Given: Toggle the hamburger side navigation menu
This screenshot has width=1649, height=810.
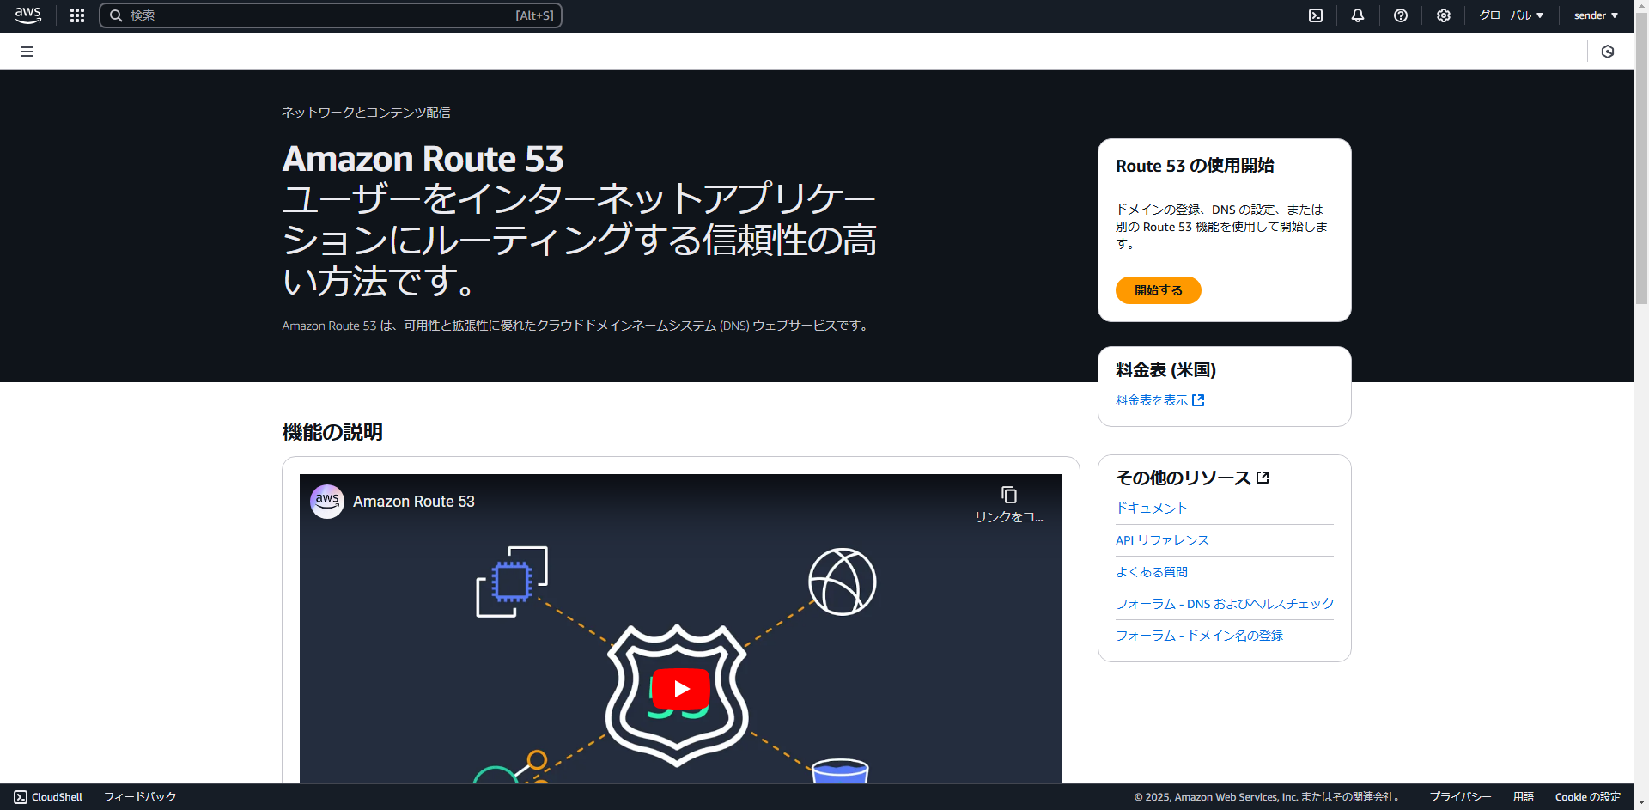Looking at the screenshot, I should [27, 52].
